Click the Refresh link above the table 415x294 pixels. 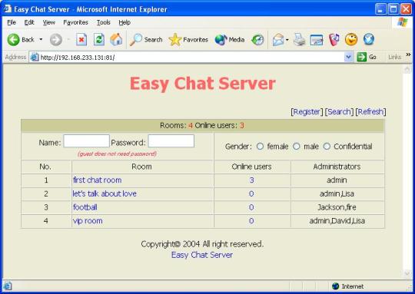click(x=370, y=111)
